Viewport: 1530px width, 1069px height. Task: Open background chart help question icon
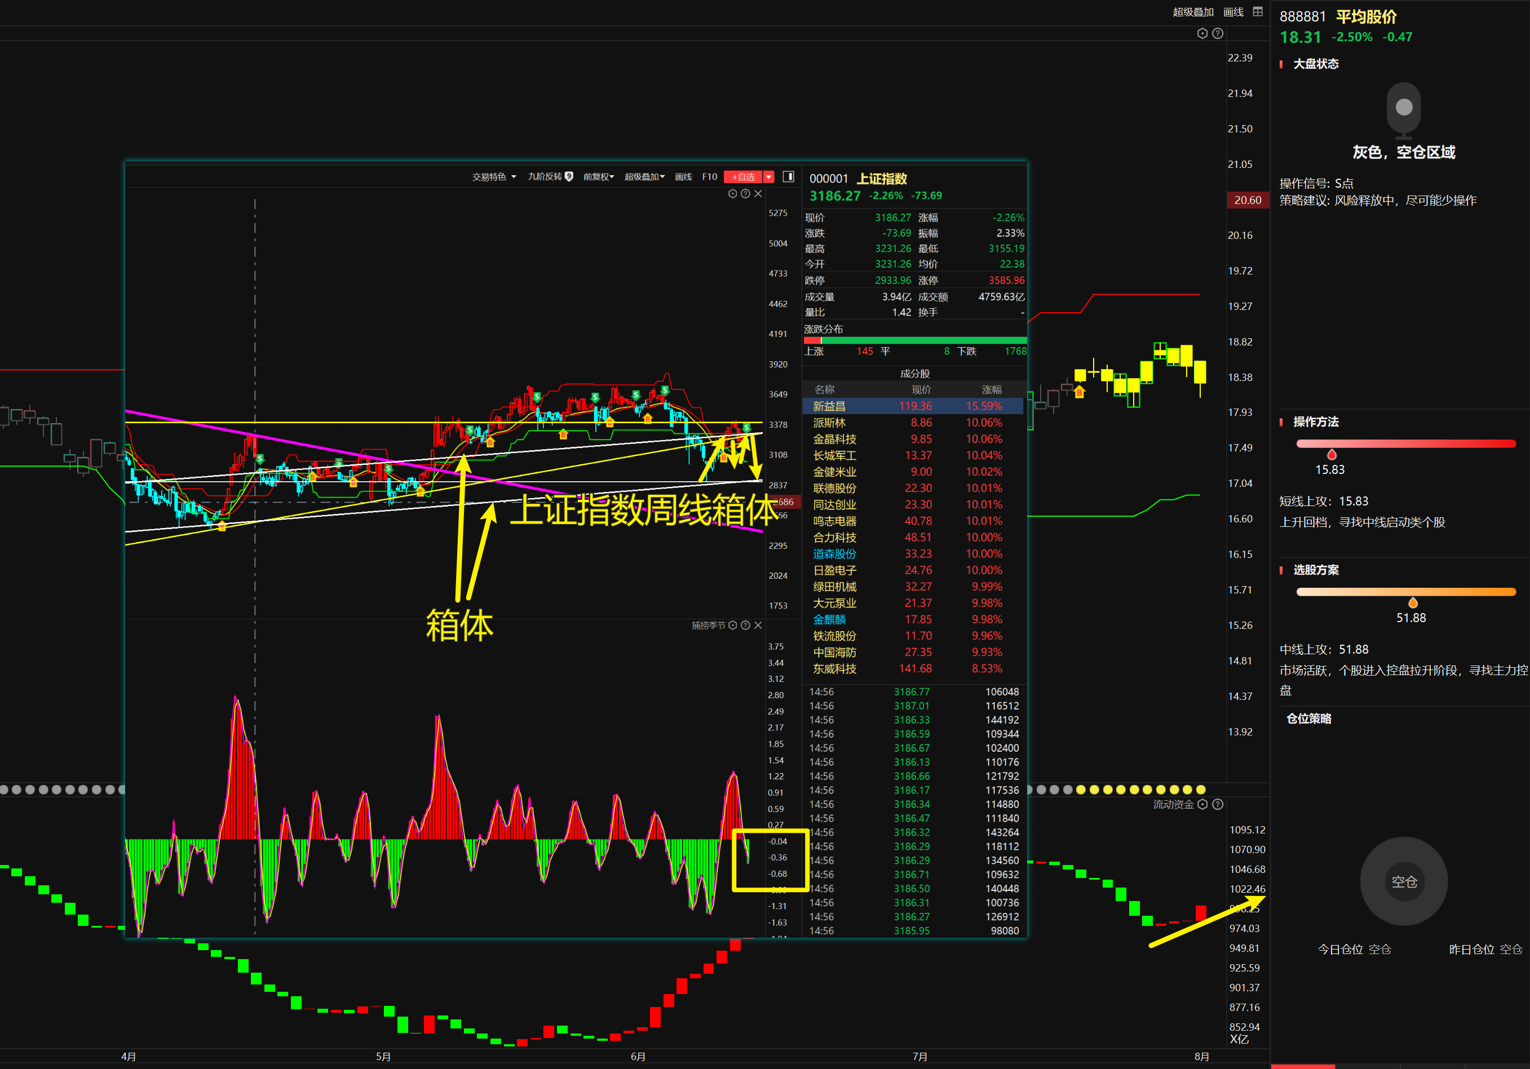point(1218,33)
